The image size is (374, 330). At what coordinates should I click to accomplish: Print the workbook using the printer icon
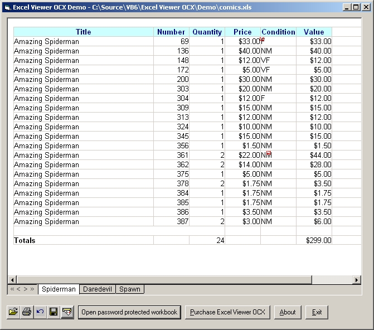pos(27,312)
